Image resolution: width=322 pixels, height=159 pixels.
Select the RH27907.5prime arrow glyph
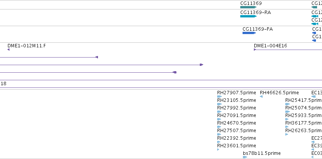coord(219,97)
